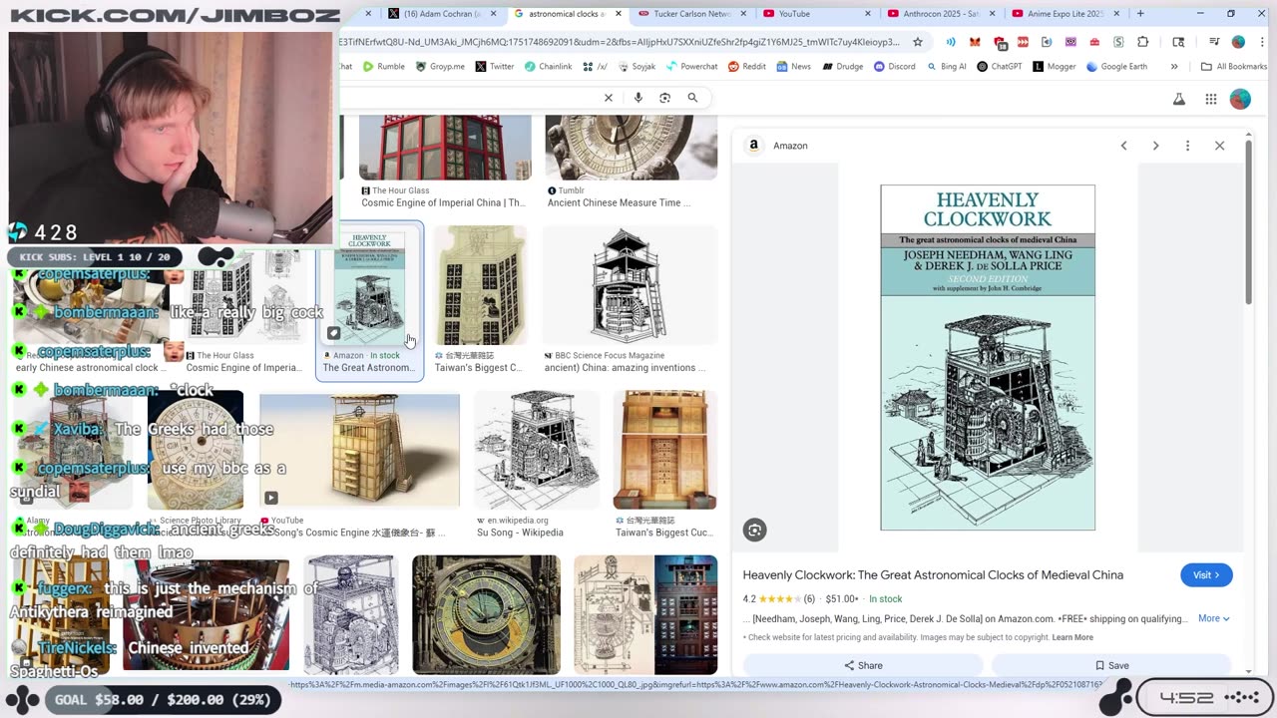Click the address bar URL
1277x718 pixels.
[x=619, y=42]
